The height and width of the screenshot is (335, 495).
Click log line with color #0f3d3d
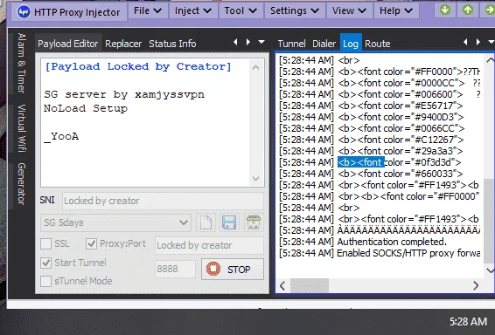pyautogui.click(x=370, y=162)
